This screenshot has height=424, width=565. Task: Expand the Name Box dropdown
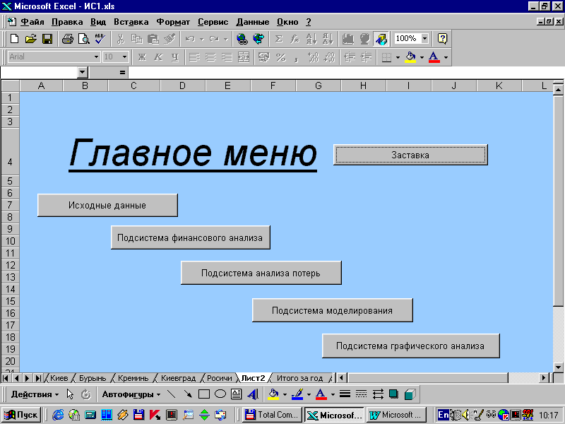[82, 72]
